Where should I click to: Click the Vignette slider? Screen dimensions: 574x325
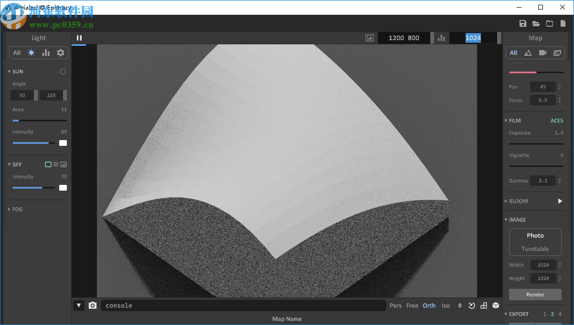point(536,166)
